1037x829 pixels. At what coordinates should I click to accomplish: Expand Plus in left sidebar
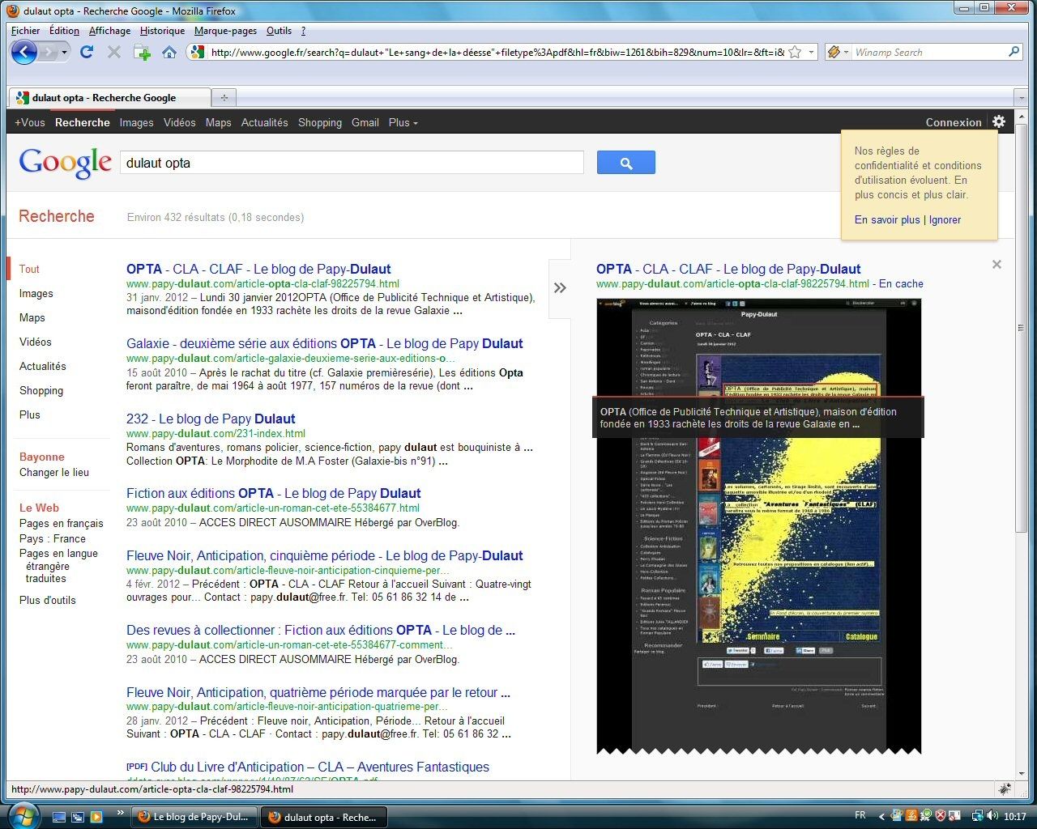tap(30, 414)
